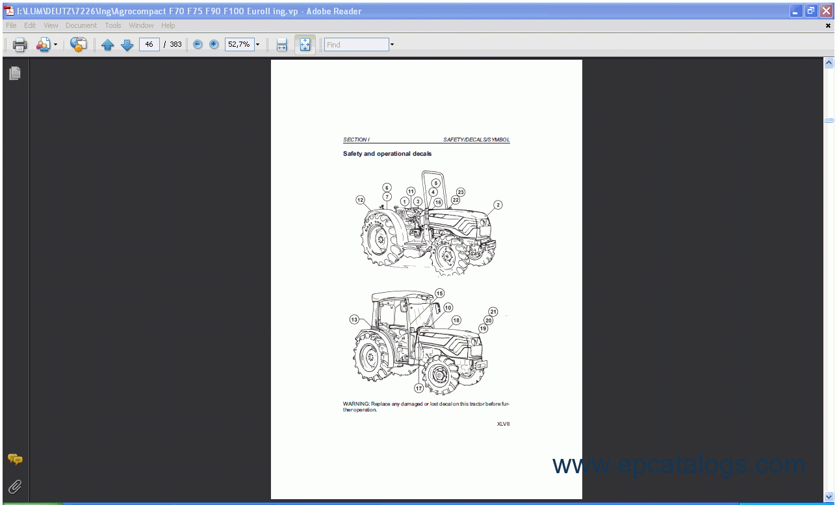
Task: Open the Attachments paperclip panel icon
Action: tap(15, 486)
